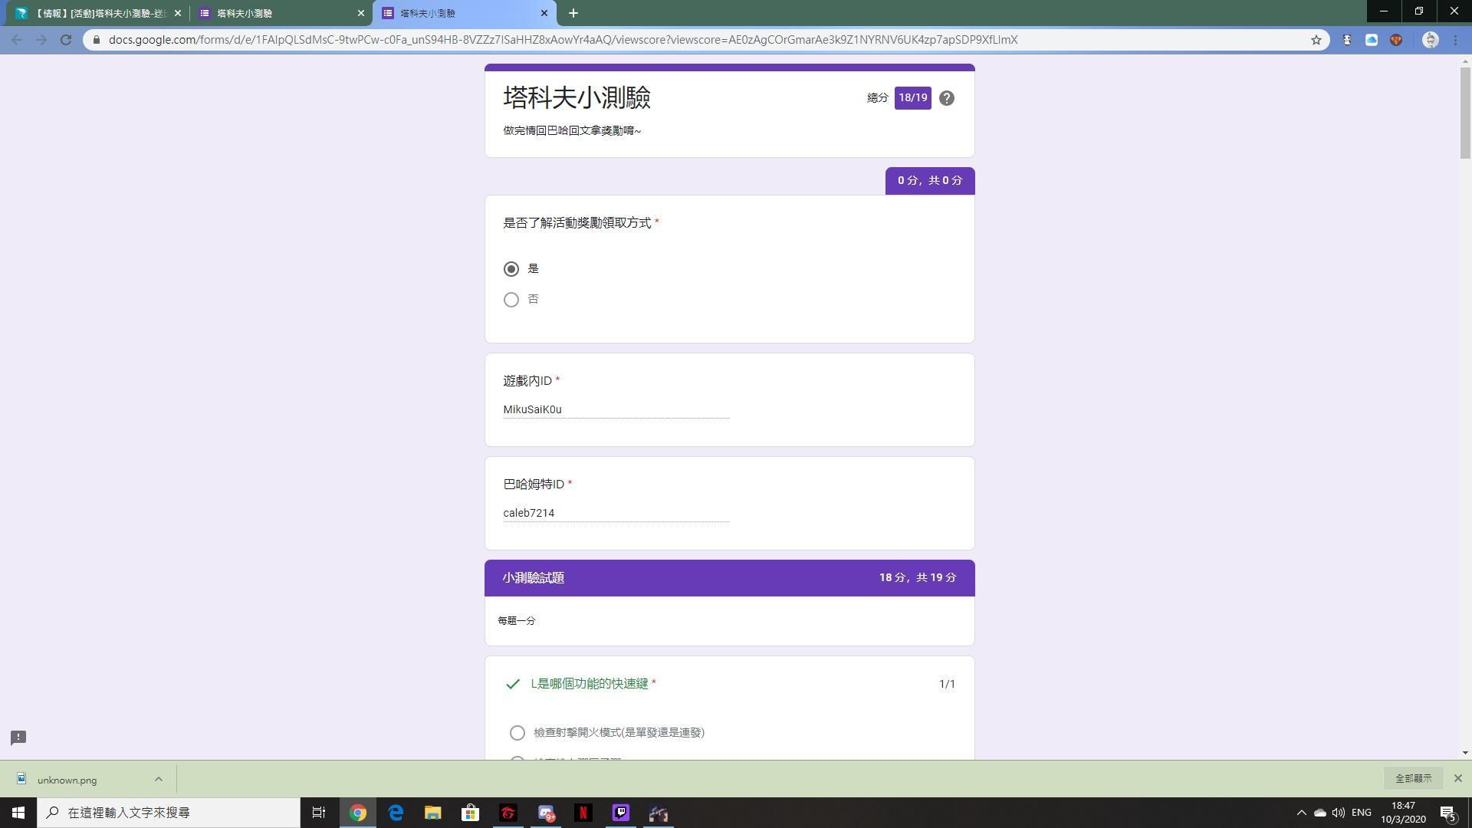Click the Brave-like orange extension icon

pyautogui.click(x=1396, y=40)
